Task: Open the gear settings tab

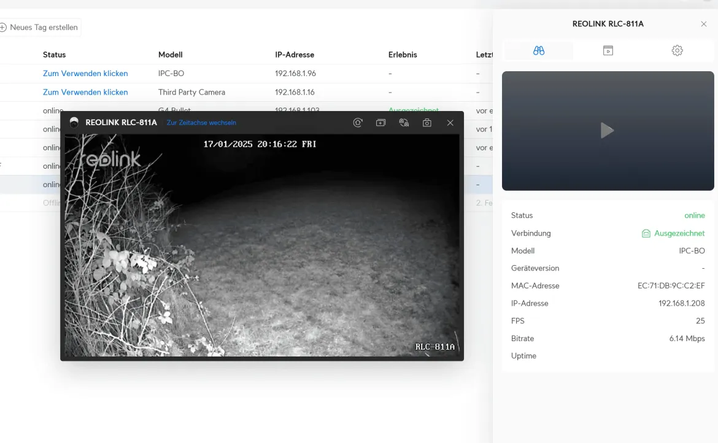Action: coord(677,50)
